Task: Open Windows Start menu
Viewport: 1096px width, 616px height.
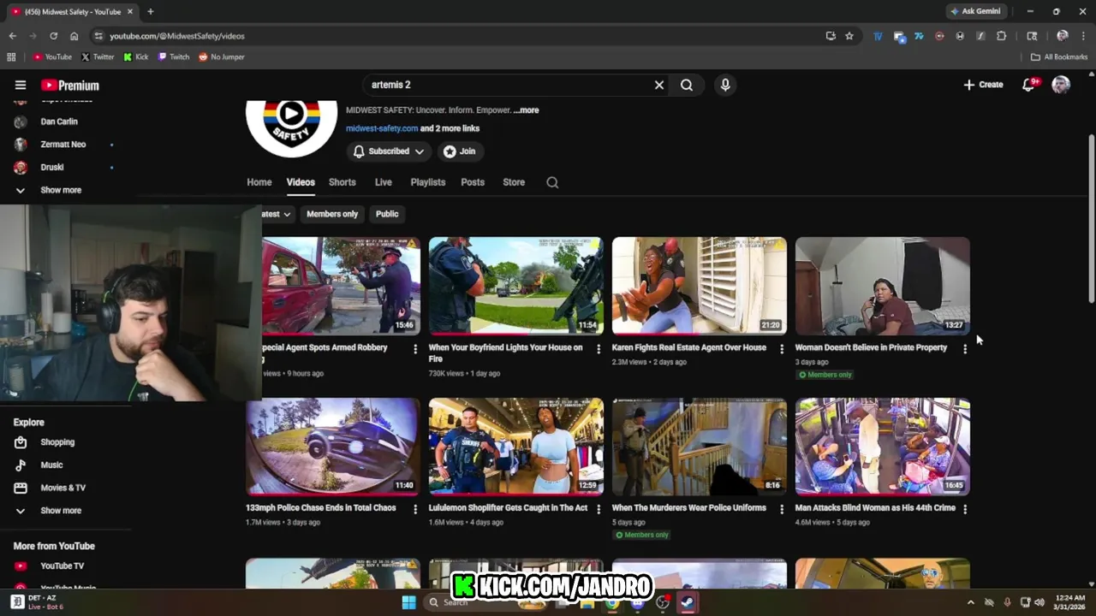Action: click(x=408, y=602)
